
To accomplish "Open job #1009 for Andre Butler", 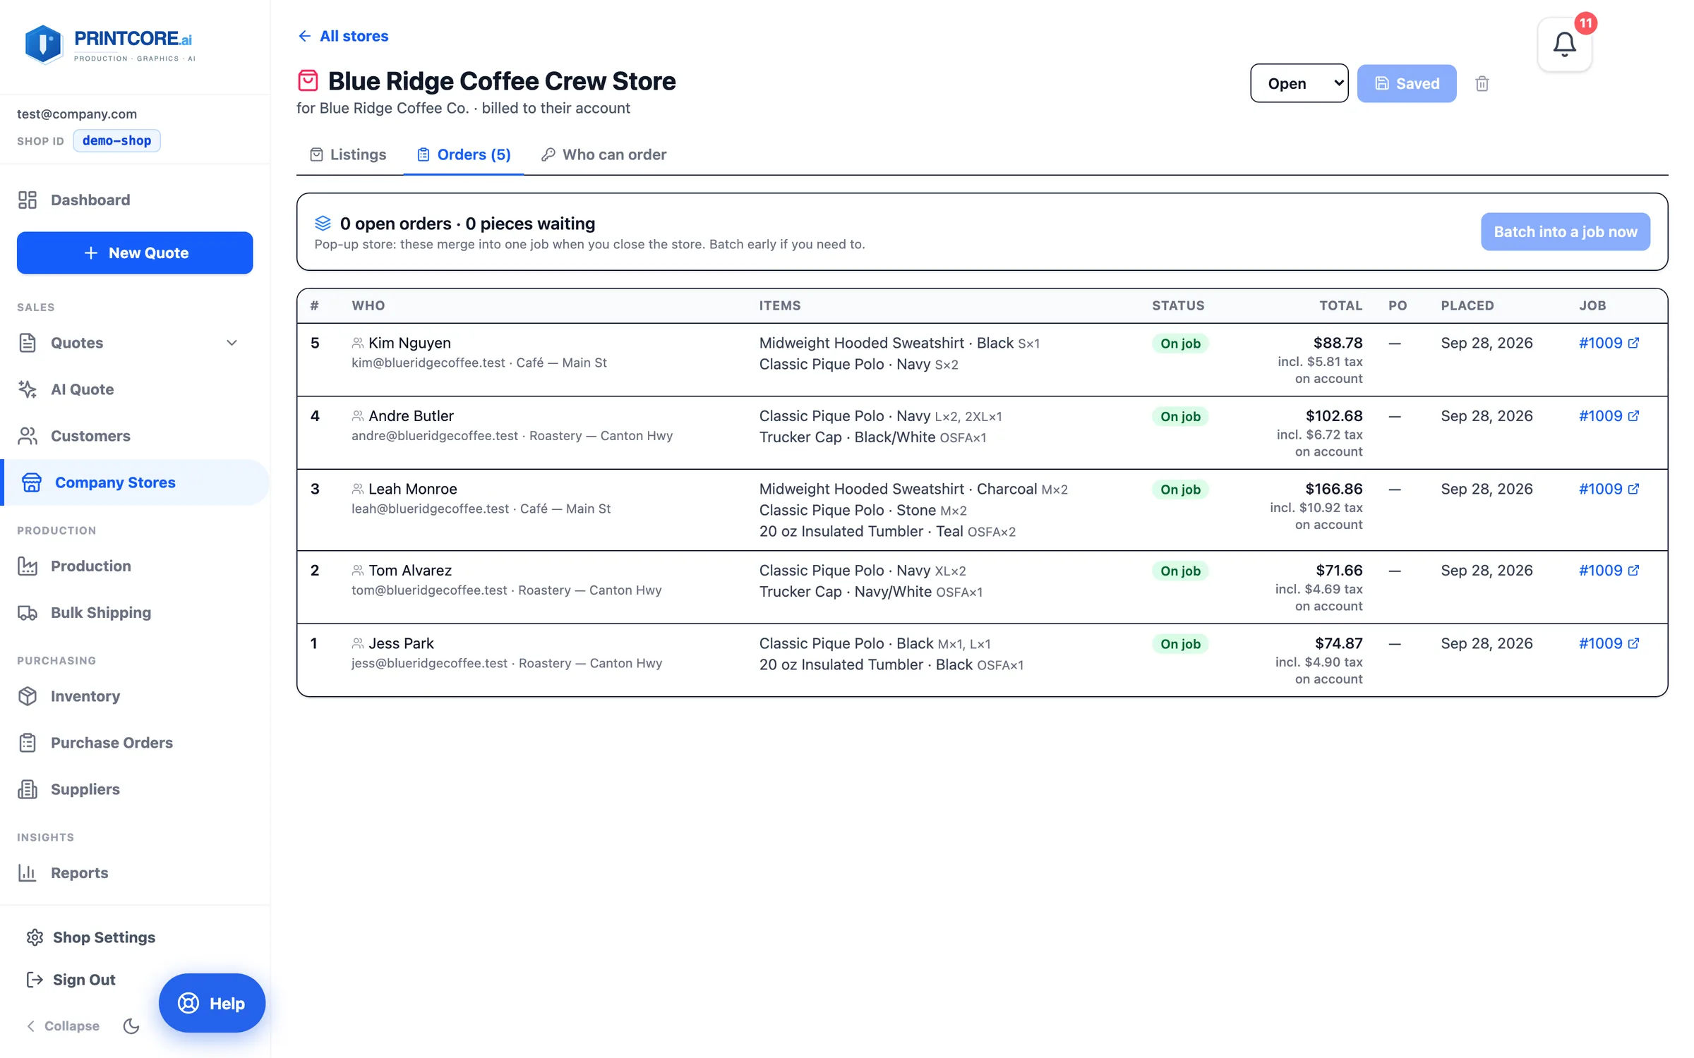I will click(1609, 416).
